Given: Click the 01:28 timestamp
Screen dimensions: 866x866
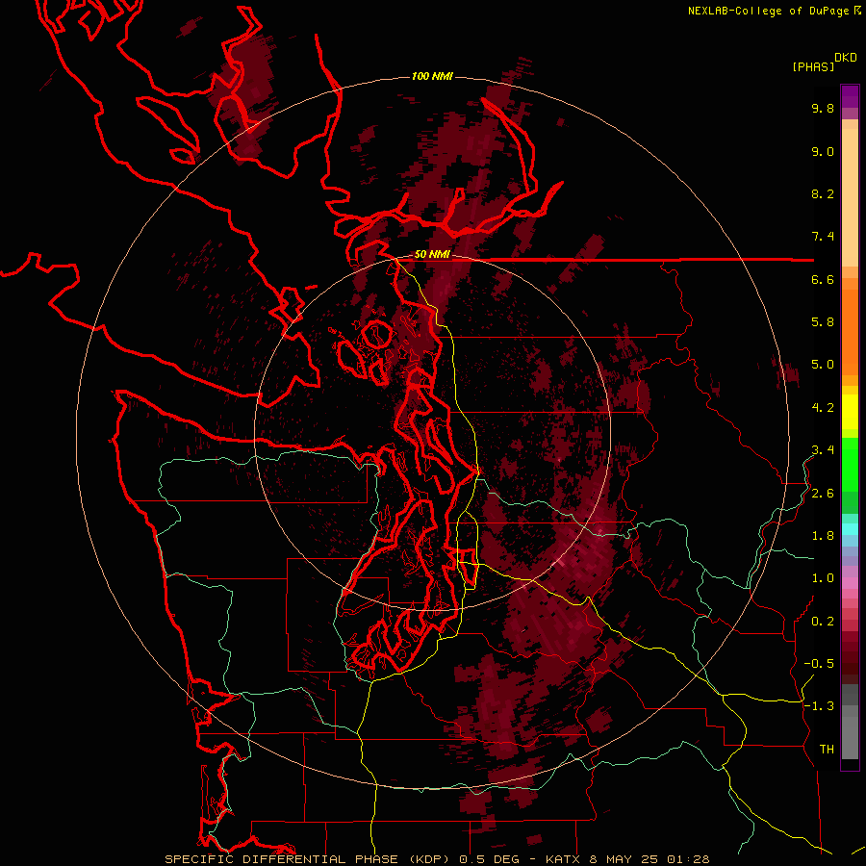Looking at the screenshot, I should point(688,859).
